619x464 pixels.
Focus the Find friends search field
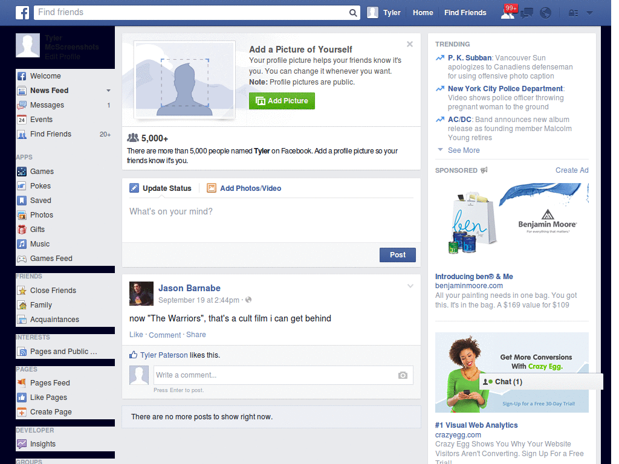(x=192, y=13)
